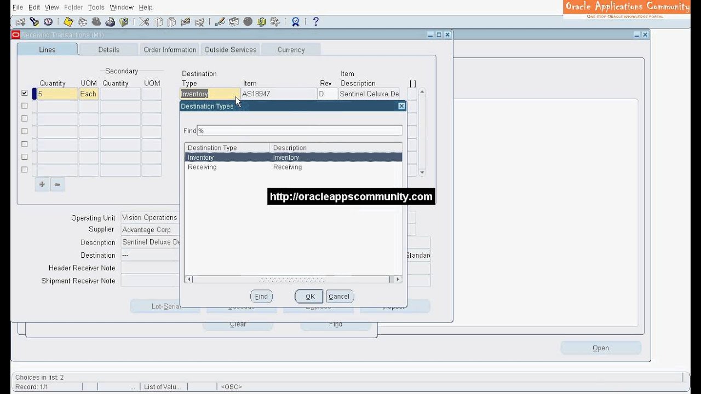The image size is (701, 394).
Task: Click the New record toolbar icon
Action: click(20, 22)
